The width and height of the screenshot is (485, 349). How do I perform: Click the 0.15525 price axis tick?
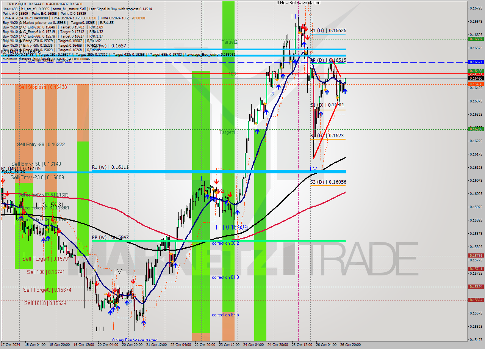(x=476, y=326)
